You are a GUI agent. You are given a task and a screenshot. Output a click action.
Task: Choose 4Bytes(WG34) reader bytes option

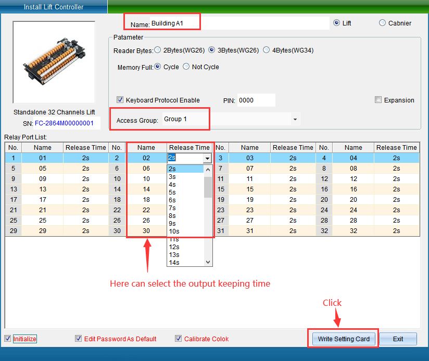267,50
